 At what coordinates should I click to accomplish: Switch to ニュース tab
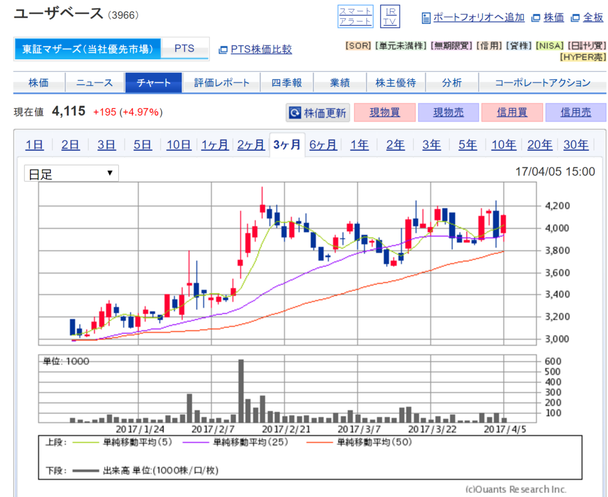(94, 82)
